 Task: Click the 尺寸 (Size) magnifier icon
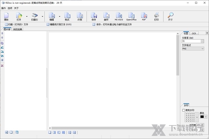pyautogui.click(x=170, y=16)
